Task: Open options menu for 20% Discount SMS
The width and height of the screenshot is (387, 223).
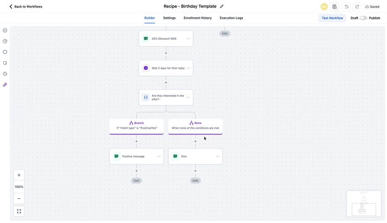Action: [188, 39]
